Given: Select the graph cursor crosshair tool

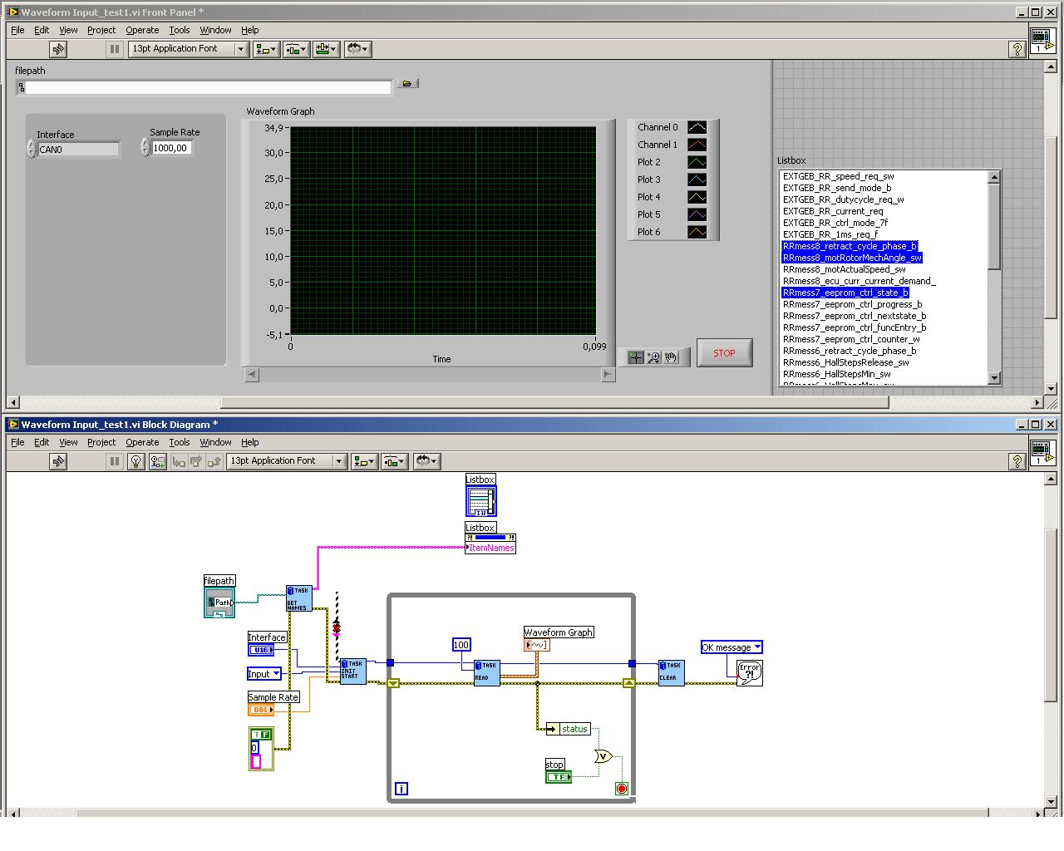Looking at the screenshot, I should click(636, 357).
